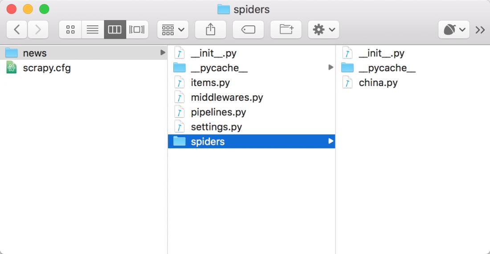
Task: Click the items.py file icon
Action: click(x=180, y=82)
